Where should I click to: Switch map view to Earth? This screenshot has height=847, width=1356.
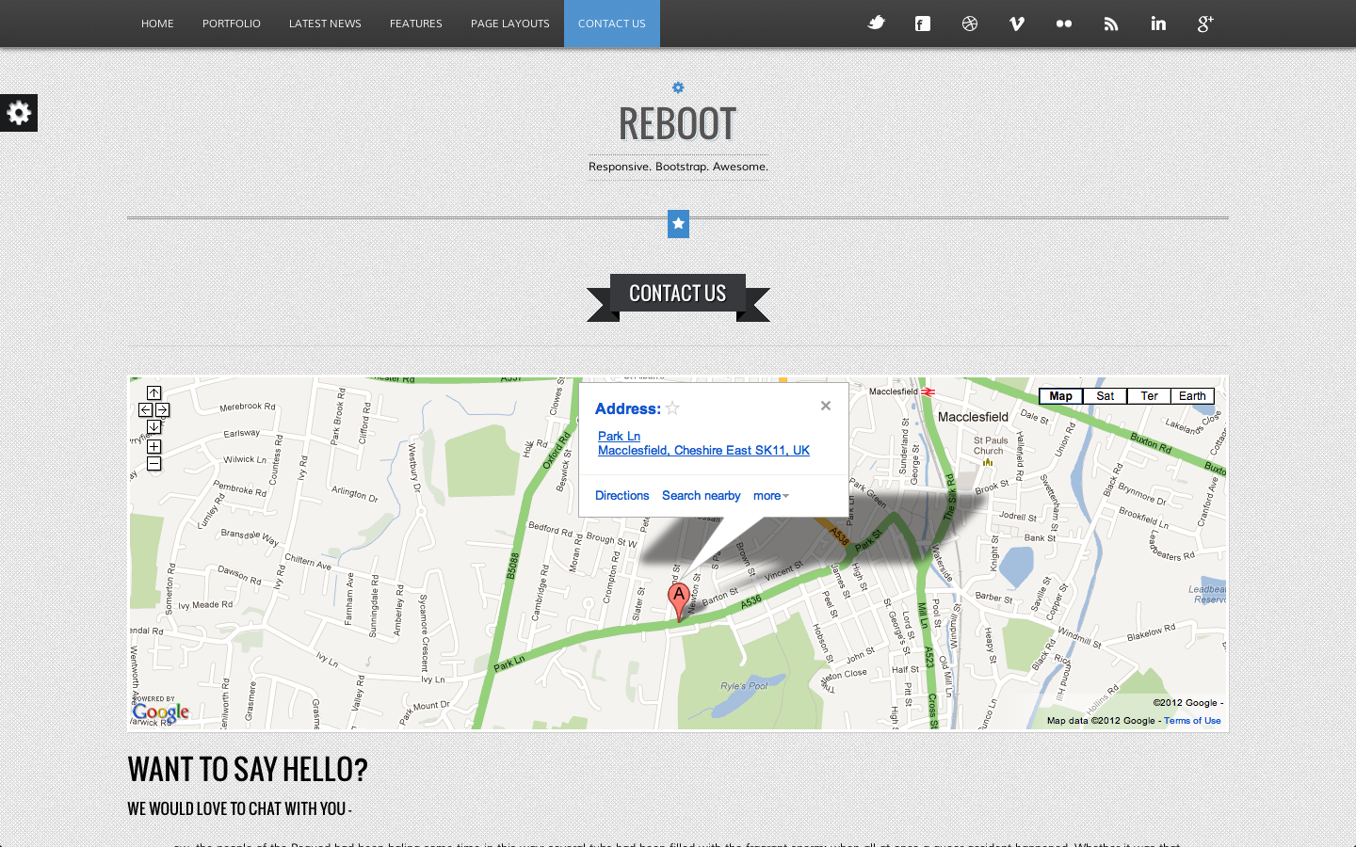coord(1192,396)
